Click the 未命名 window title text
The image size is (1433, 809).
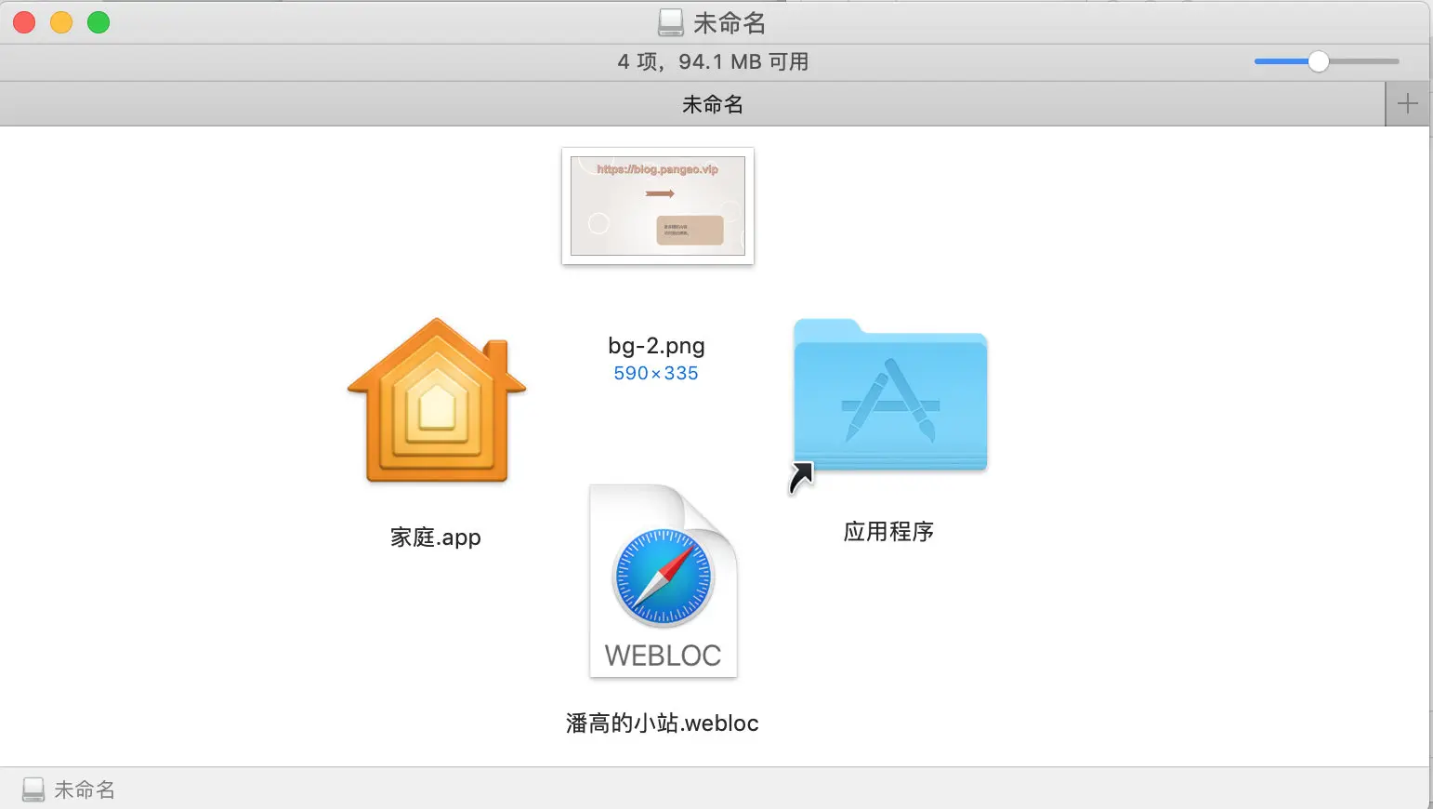[730, 22]
